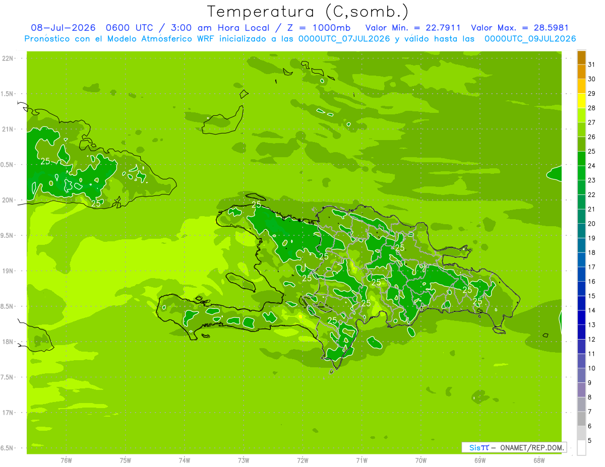
Task: Click the '68W' longitude axis label
Action: (539, 460)
